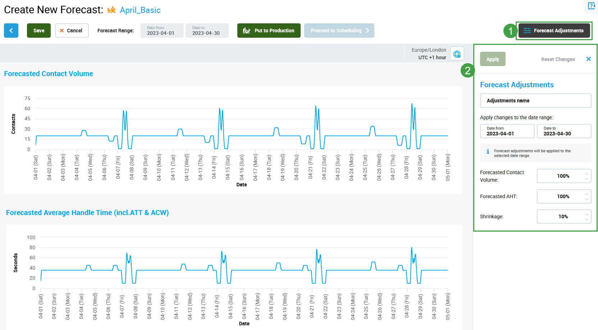Click the blue back arrow button
The width and height of the screenshot is (598, 330).
pos(11,31)
